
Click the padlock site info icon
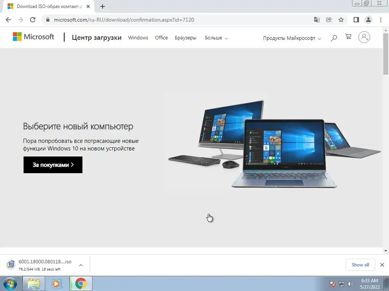48,20
